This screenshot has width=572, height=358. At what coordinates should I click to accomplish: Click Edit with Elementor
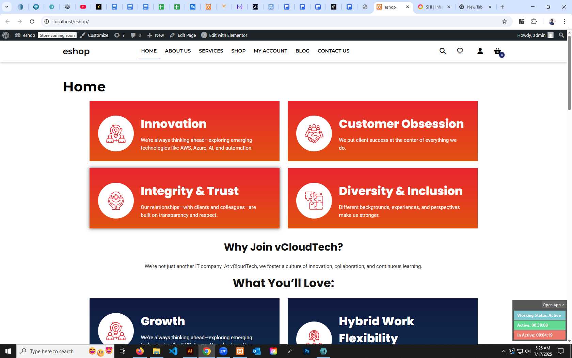224,35
